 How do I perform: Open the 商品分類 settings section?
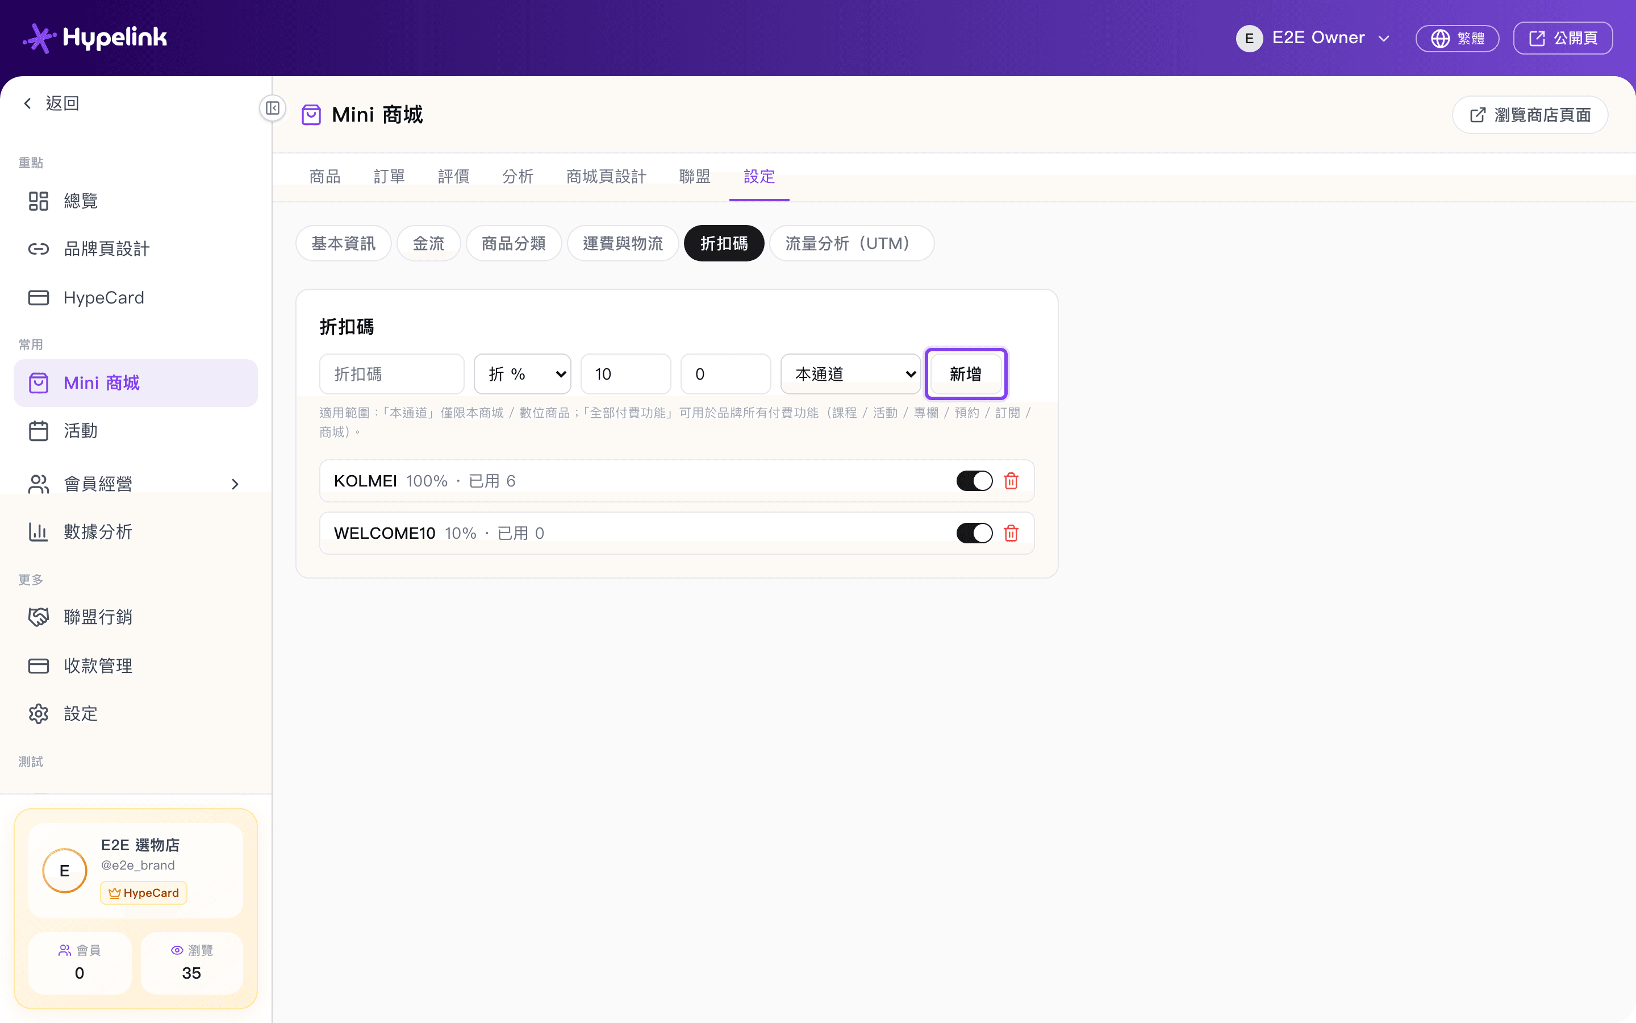(x=514, y=243)
